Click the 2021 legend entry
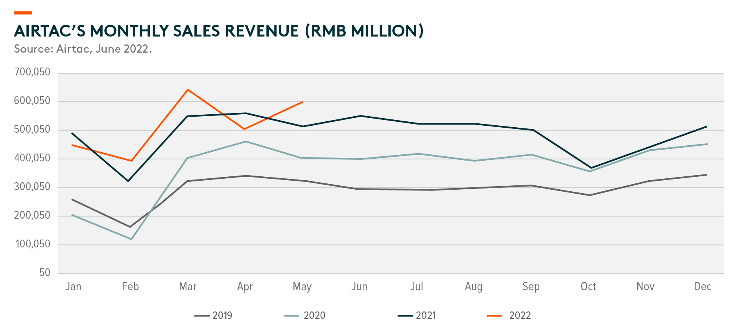 click(417, 315)
